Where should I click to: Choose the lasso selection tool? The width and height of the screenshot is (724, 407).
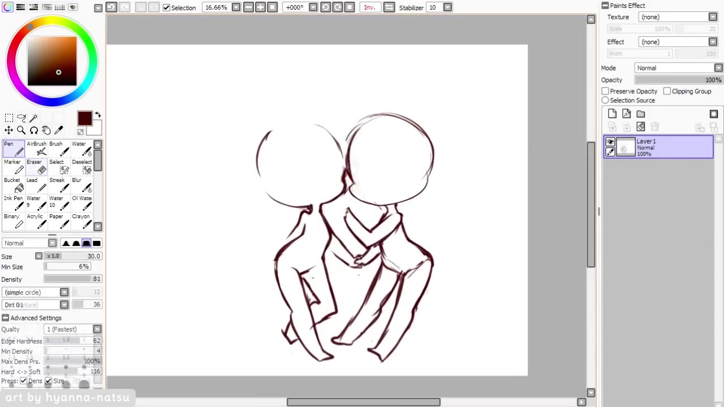21,118
